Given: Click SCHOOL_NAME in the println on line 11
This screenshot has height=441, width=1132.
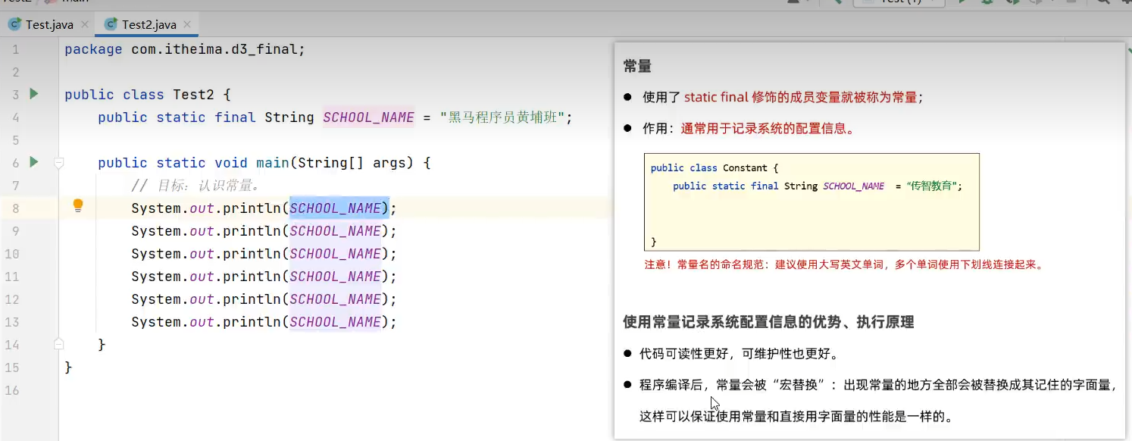Looking at the screenshot, I should [336, 277].
